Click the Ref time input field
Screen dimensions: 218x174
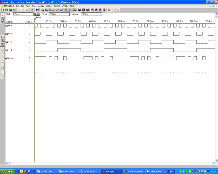click(x=23, y=14)
